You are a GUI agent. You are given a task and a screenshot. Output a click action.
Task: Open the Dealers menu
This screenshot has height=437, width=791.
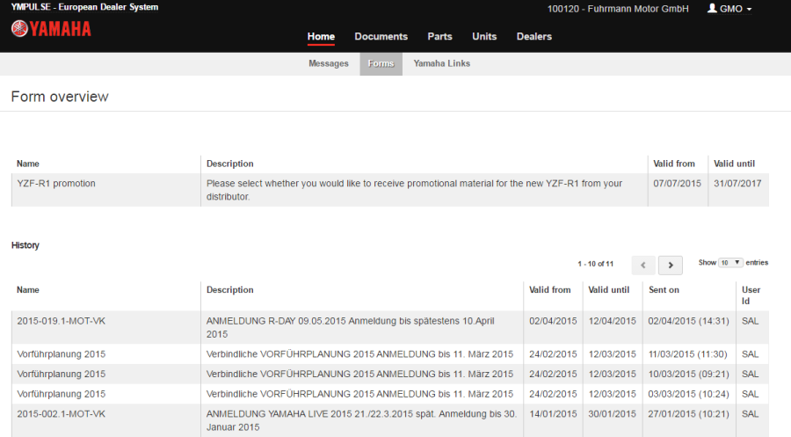[534, 36]
